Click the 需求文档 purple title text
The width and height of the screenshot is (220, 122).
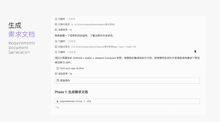[21, 34]
